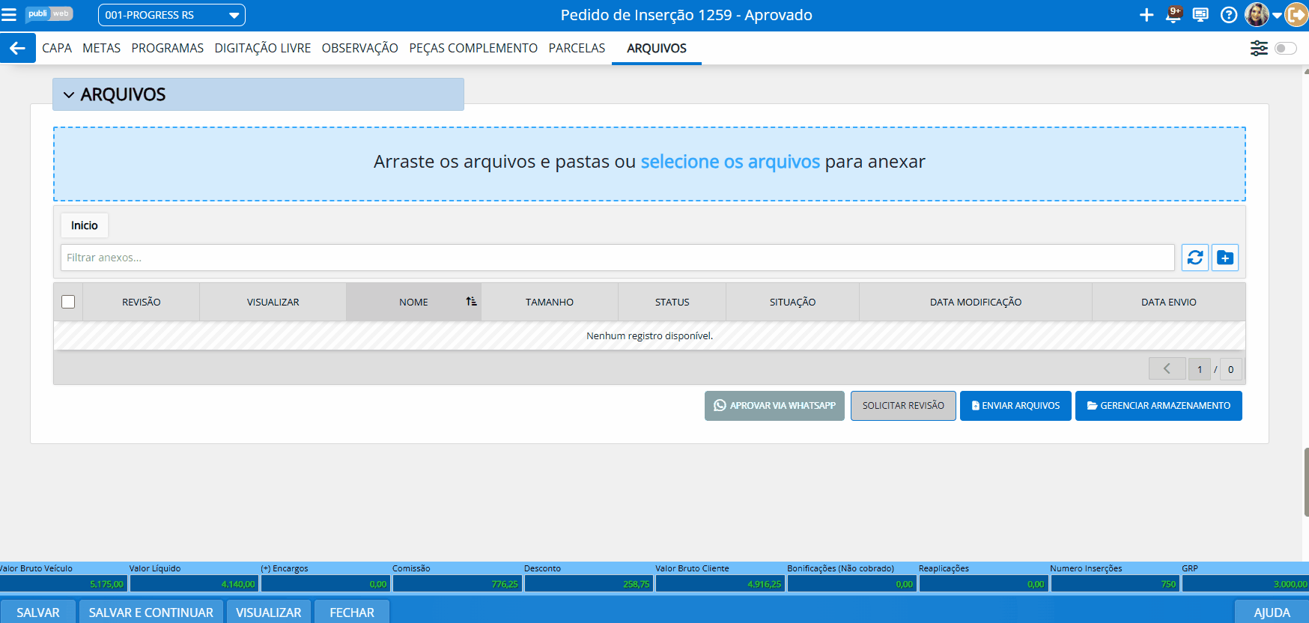Sort by the NOME column header
The height and width of the screenshot is (623, 1309).
coord(413,302)
